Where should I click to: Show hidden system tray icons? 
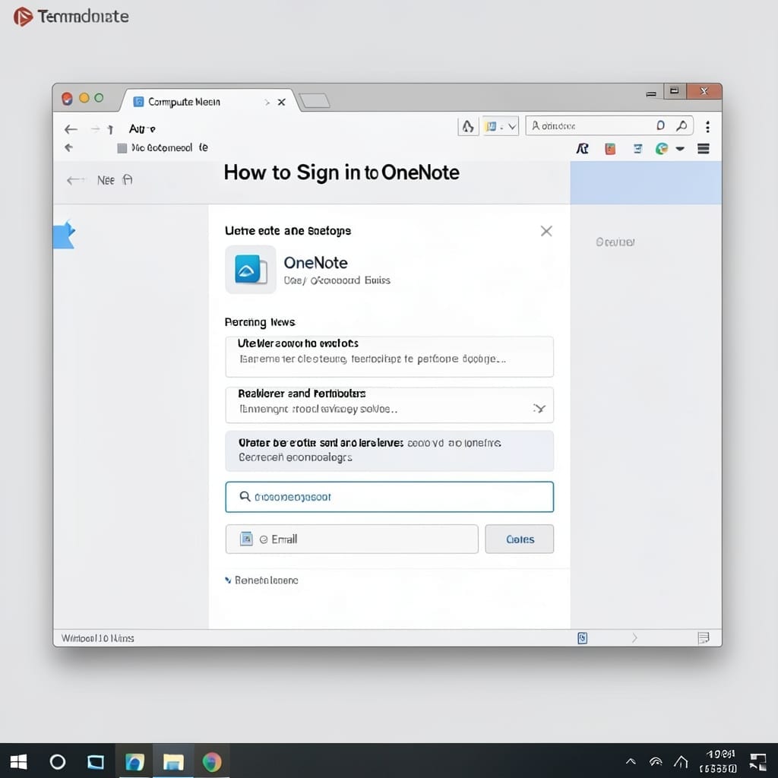point(631,761)
